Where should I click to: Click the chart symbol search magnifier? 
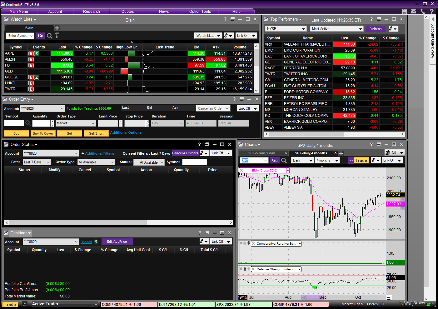click(284, 160)
